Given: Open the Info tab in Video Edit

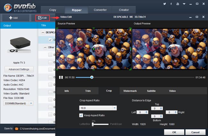Looking at the screenshot, I should 67,91.
